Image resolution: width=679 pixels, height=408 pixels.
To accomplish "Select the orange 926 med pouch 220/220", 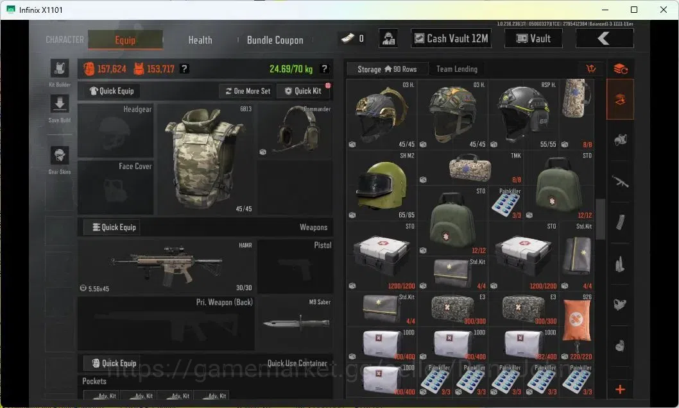I will pyautogui.click(x=576, y=327).
